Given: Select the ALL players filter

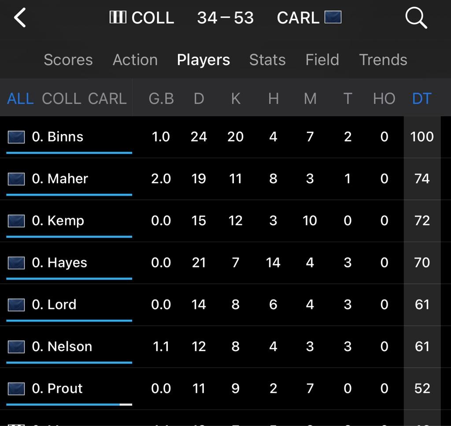Looking at the screenshot, I should 20,99.
